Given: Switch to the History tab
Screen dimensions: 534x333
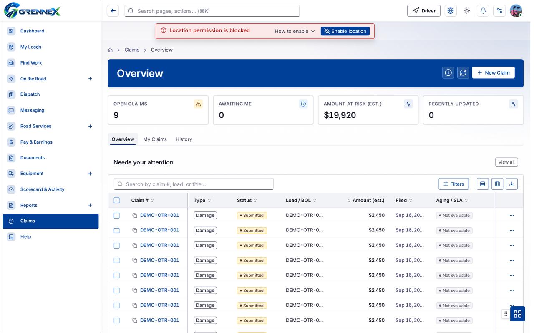Looking at the screenshot, I should (184, 139).
